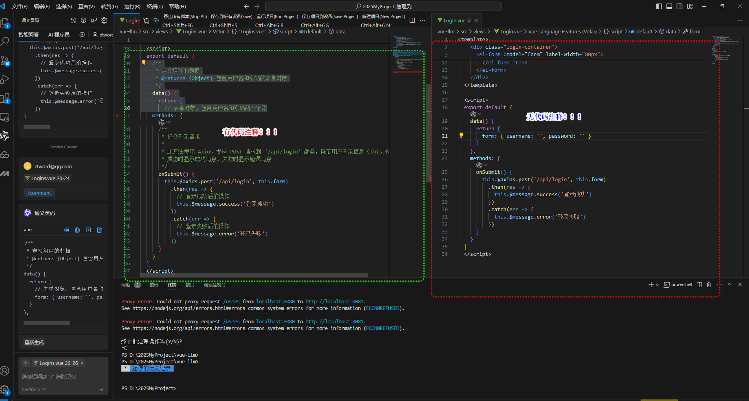Split the terminal panel

click(x=699, y=284)
